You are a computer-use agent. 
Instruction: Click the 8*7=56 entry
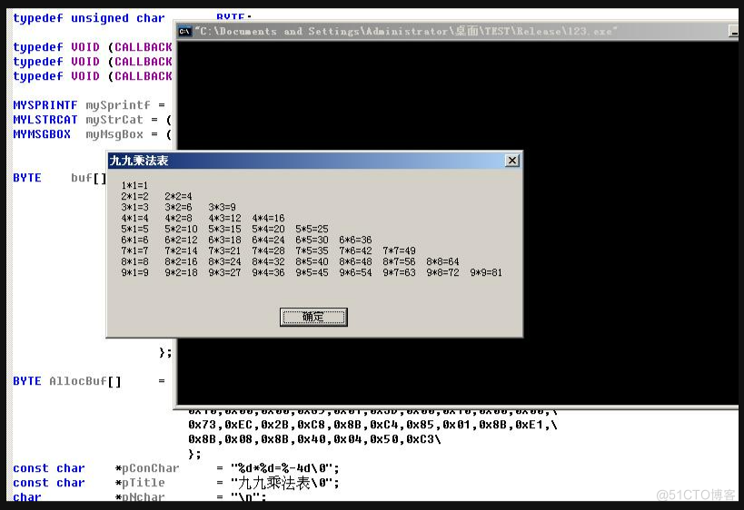click(399, 261)
